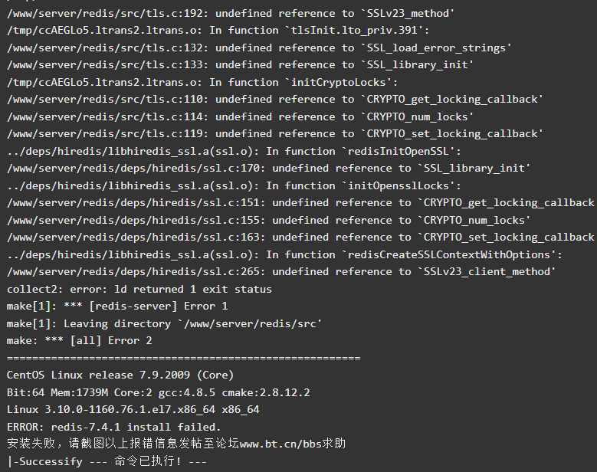
Task: Click the 'In function redisInitOpenSSL' line
Action: pyautogui.click(x=234, y=151)
